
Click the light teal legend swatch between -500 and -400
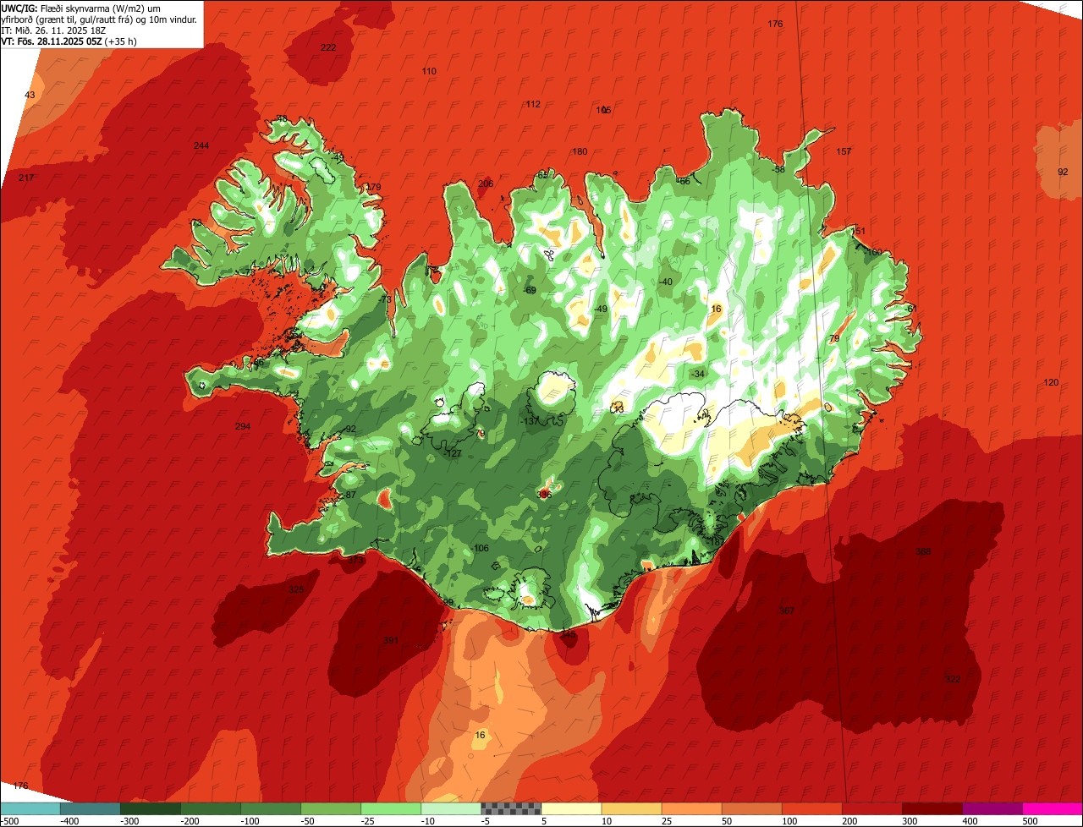[30, 808]
